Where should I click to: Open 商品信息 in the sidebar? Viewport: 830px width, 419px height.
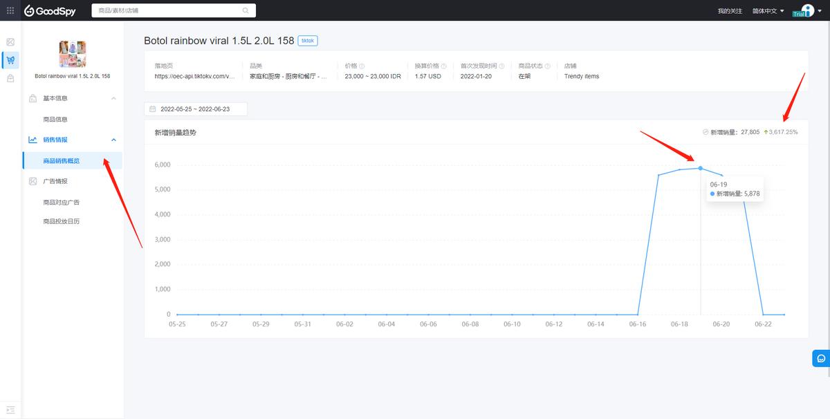tap(55, 120)
